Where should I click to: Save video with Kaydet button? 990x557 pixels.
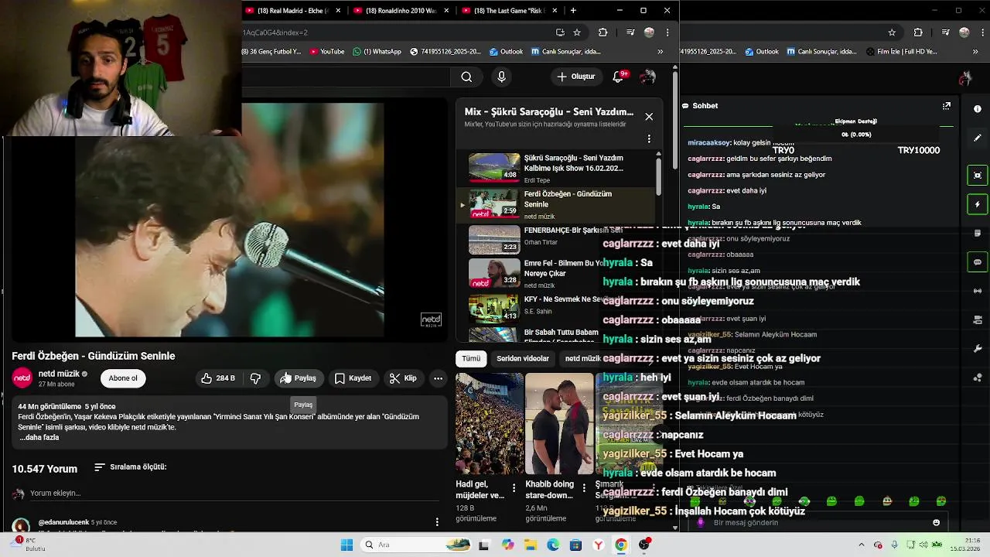[x=353, y=378]
